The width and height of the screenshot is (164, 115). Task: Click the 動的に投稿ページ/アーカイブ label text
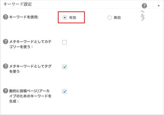pos(30,96)
